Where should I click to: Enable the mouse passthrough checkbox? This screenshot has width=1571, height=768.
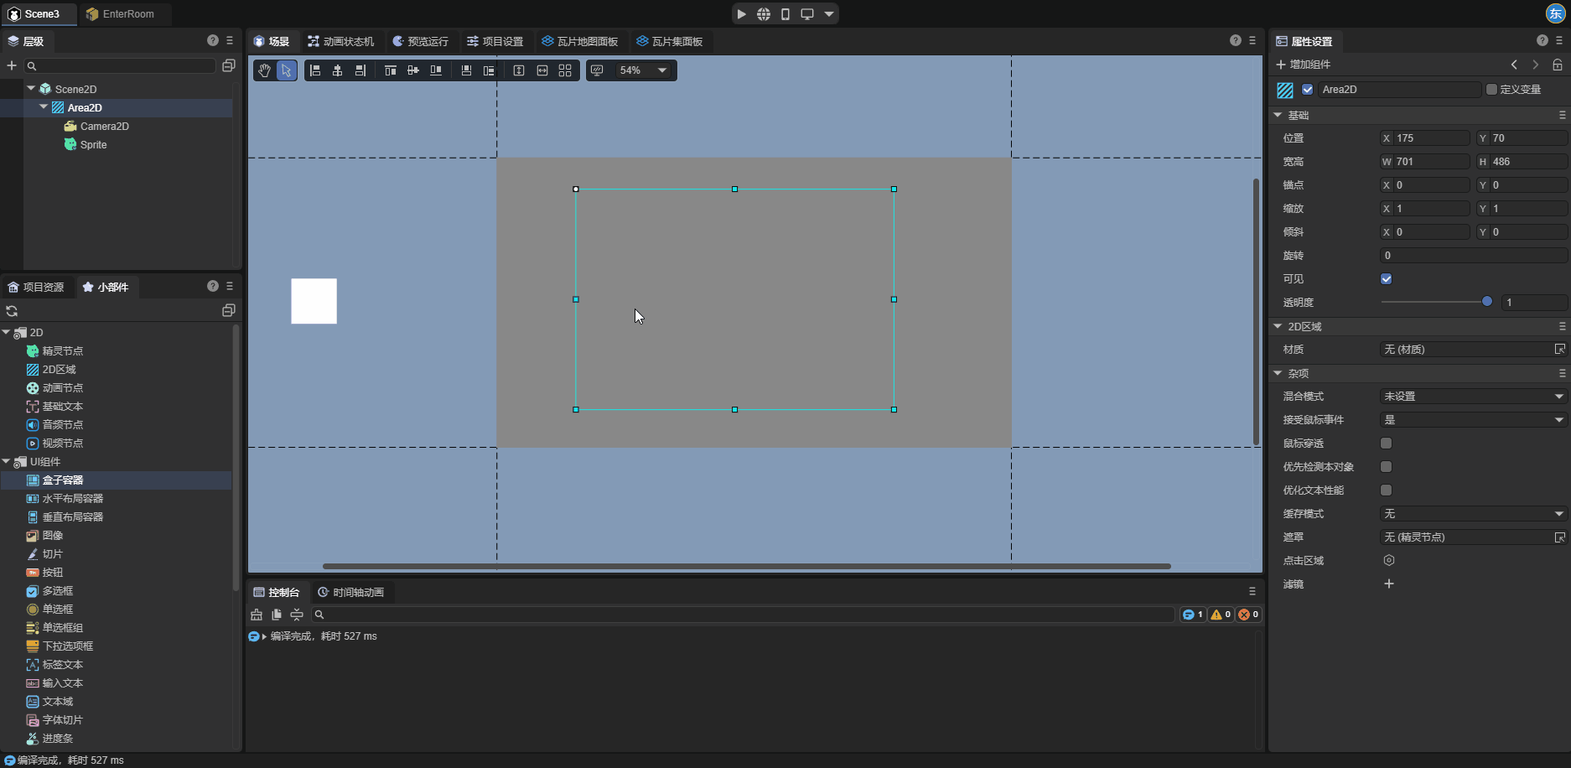coord(1386,444)
